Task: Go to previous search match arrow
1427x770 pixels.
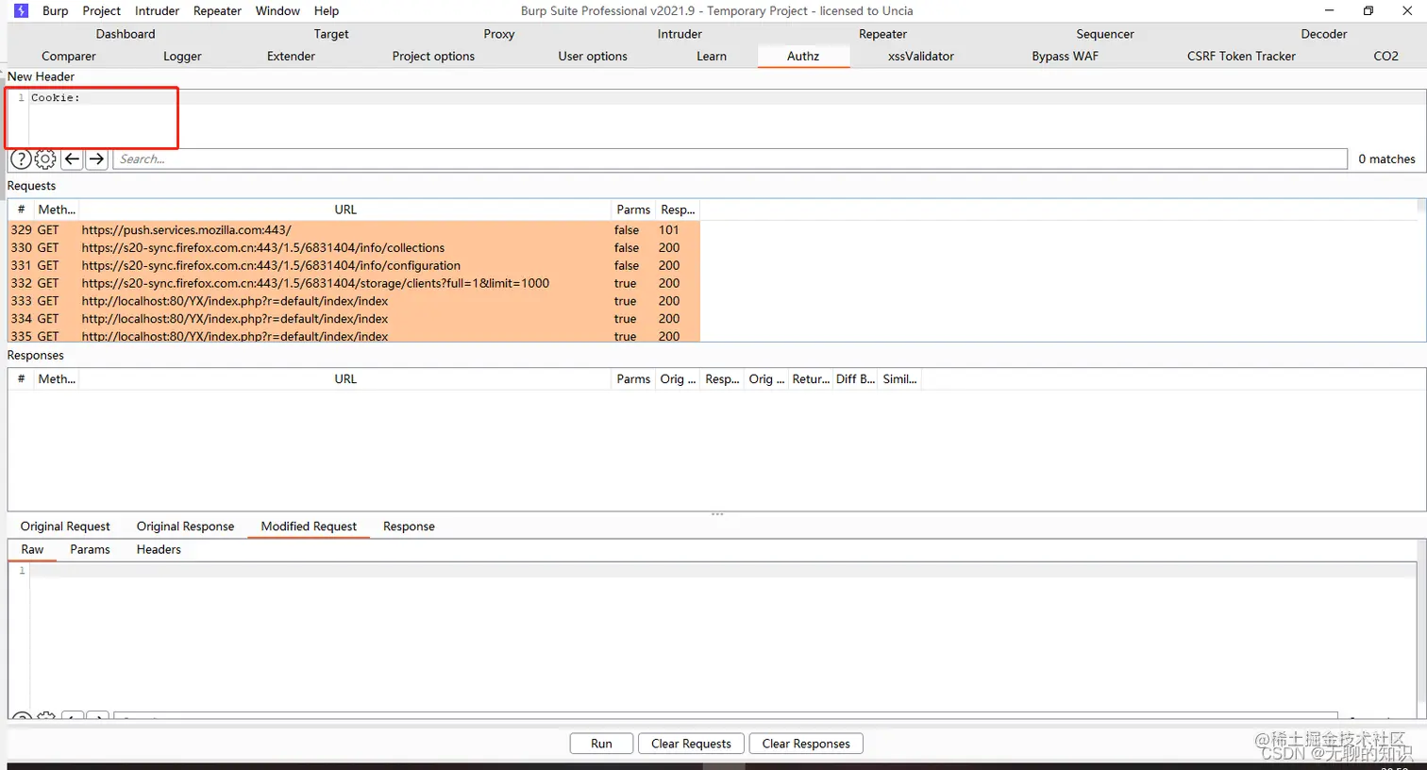Action: (x=72, y=159)
